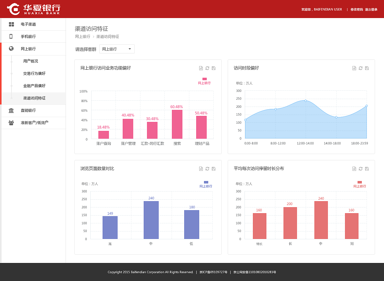
Task: Open 准新客户/低效户 in the sidebar
Action: (x=34, y=122)
